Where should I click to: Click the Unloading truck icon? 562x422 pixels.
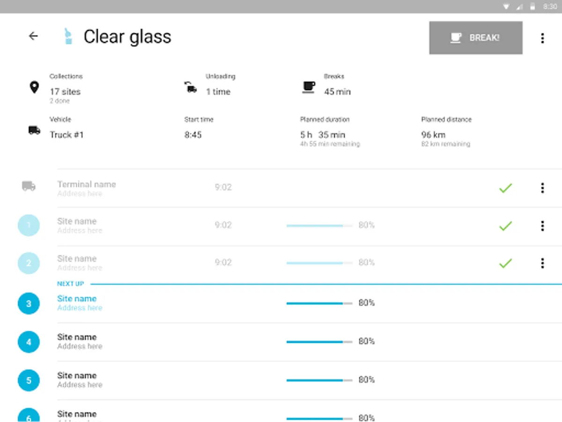[190, 87]
